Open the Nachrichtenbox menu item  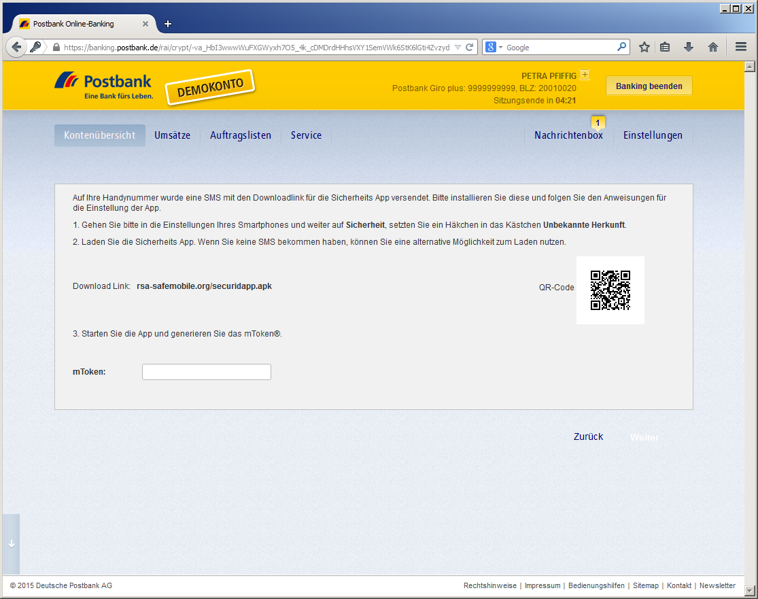(x=568, y=135)
